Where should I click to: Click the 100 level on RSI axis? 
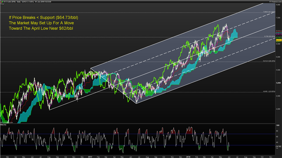(278, 125)
